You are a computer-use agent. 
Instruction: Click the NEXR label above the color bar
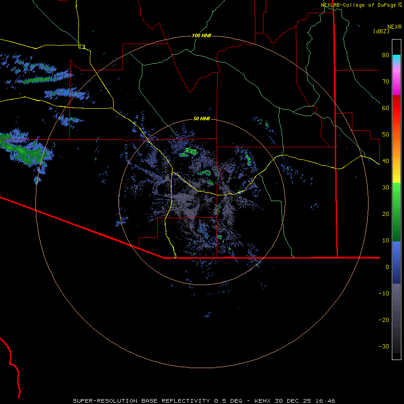point(394,27)
